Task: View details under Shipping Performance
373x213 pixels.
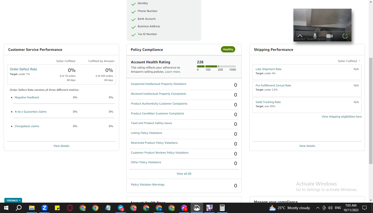Action: (307, 146)
